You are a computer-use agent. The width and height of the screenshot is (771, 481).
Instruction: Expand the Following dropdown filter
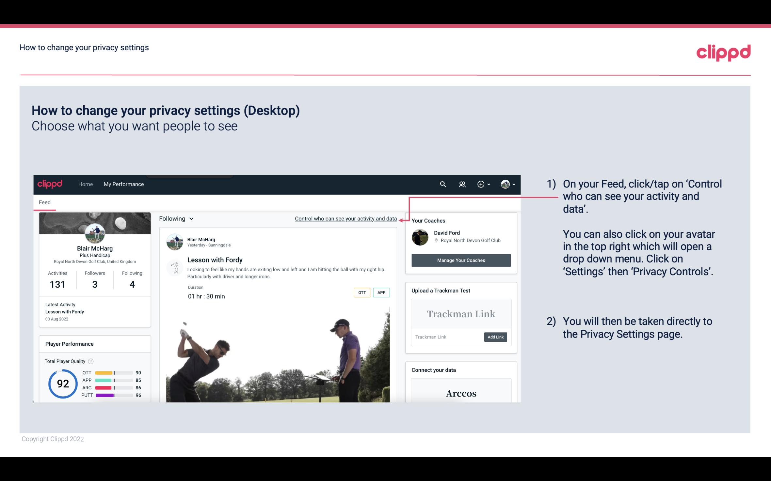coord(175,218)
